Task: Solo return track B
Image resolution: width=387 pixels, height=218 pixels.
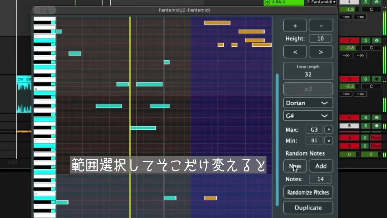Action: (365, 146)
